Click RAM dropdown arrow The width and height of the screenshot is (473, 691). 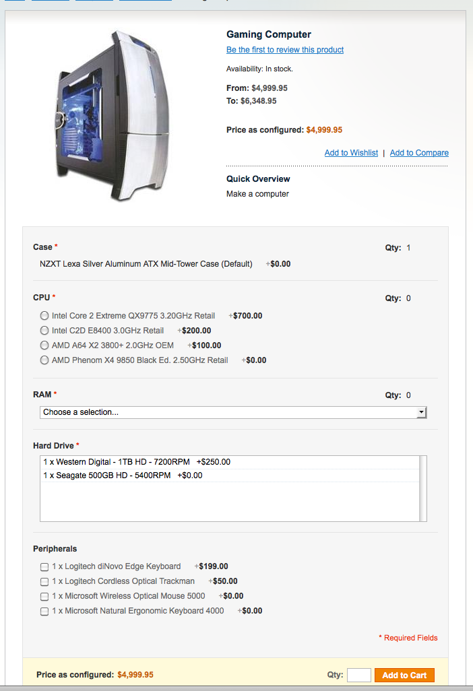click(x=422, y=412)
